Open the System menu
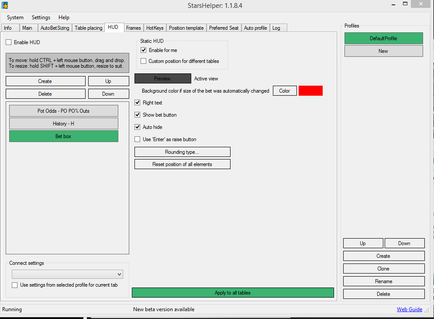The width and height of the screenshot is (434, 319). (x=15, y=17)
